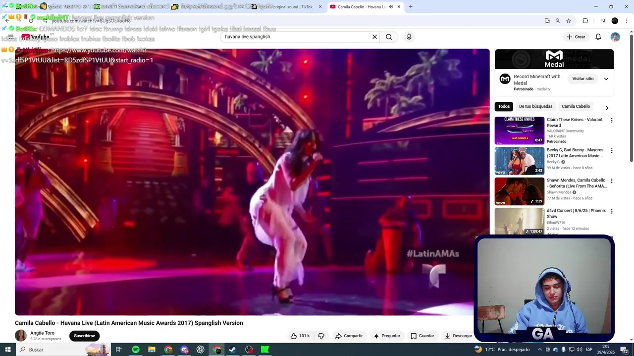Open the Angiie Toro channel avatar
This screenshot has height=356, width=634.
(21, 335)
